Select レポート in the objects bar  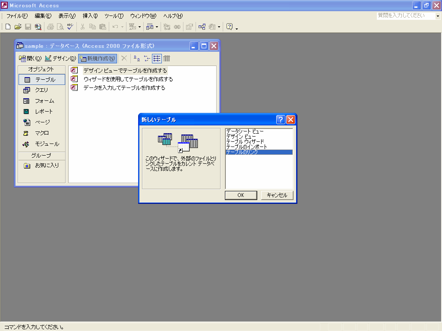pos(42,112)
